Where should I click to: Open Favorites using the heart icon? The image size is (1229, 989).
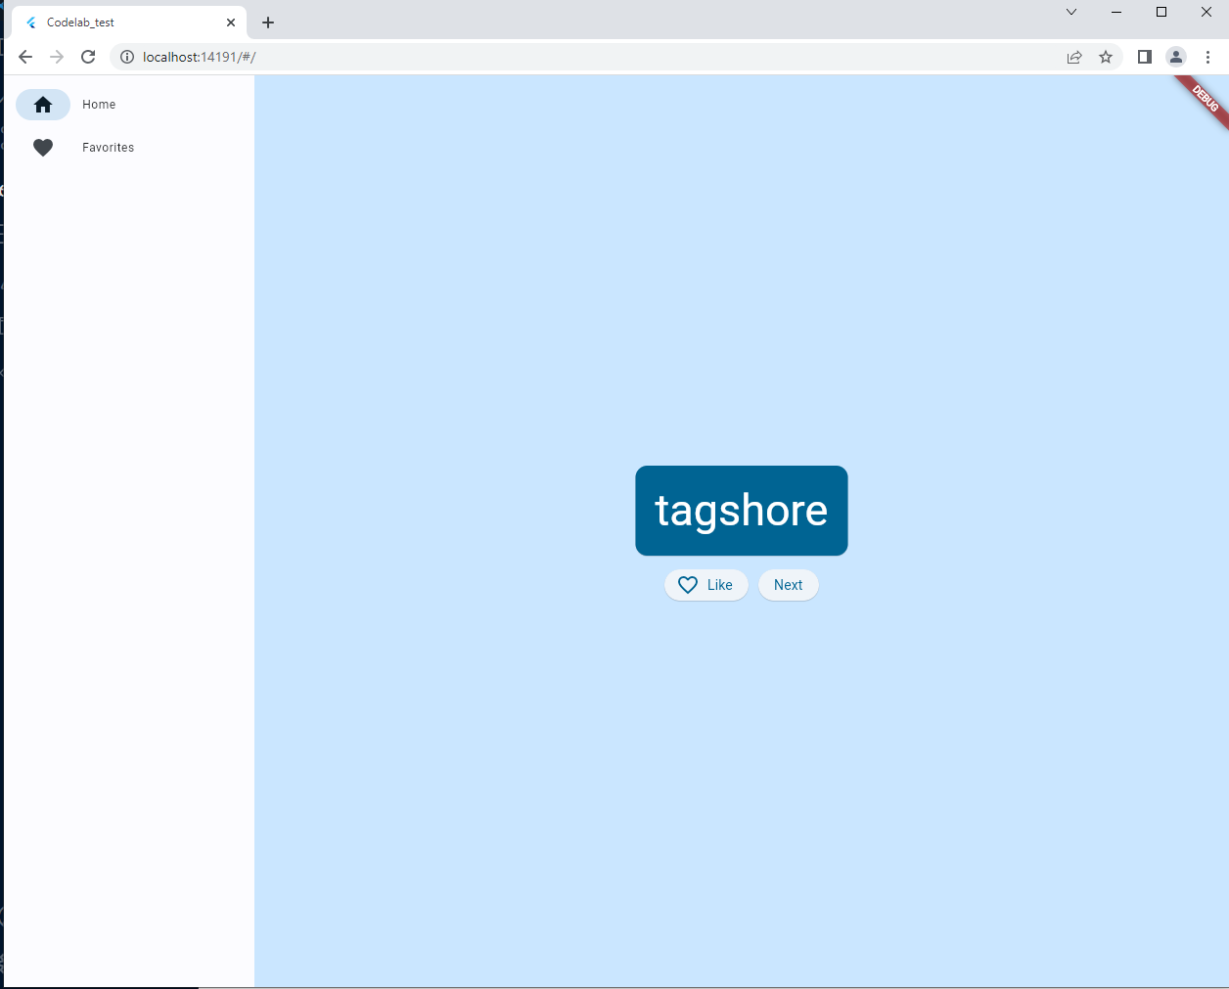pyautogui.click(x=43, y=147)
